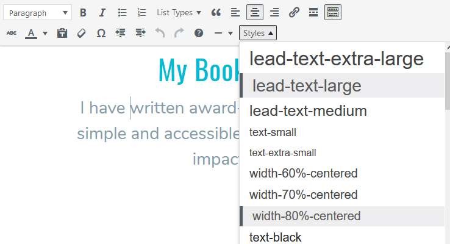Choose the text-extra-small style
The height and width of the screenshot is (244, 450).
[x=342, y=152]
